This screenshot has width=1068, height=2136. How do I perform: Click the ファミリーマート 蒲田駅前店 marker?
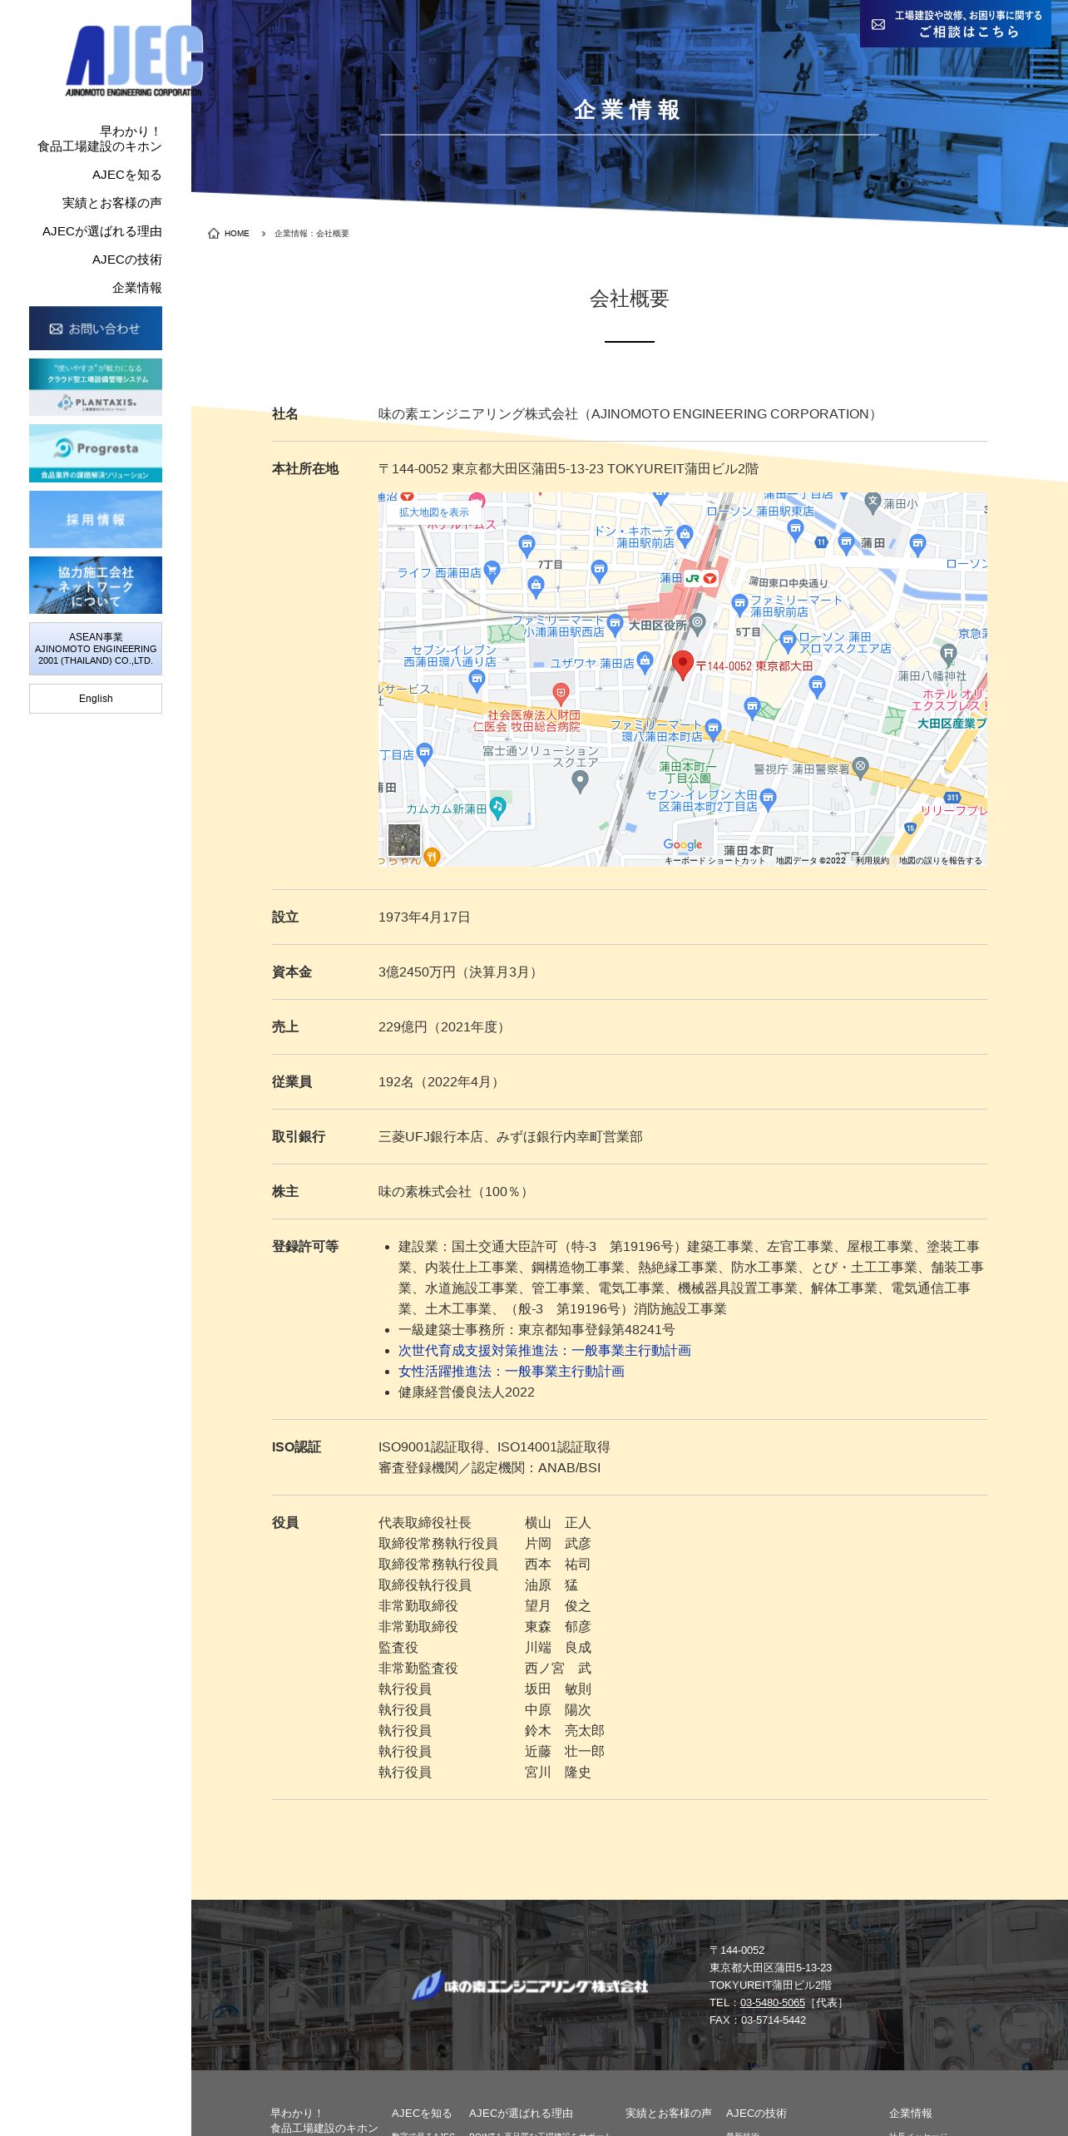[739, 605]
